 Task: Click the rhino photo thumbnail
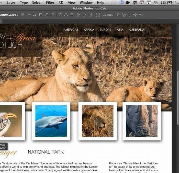pos(142,121)
